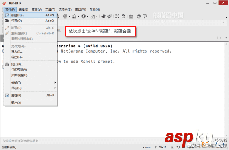Choose 打印预览(V) from the menu
Viewport: 229px width, 150px height.
pos(31,70)
